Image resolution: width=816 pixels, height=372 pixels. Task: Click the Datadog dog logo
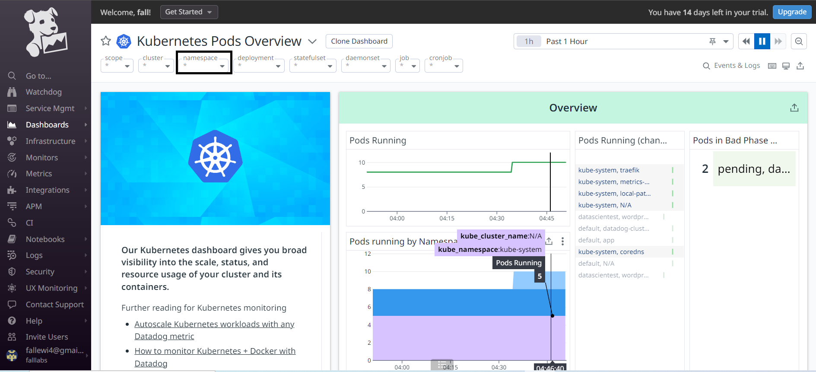coord(45,32)
